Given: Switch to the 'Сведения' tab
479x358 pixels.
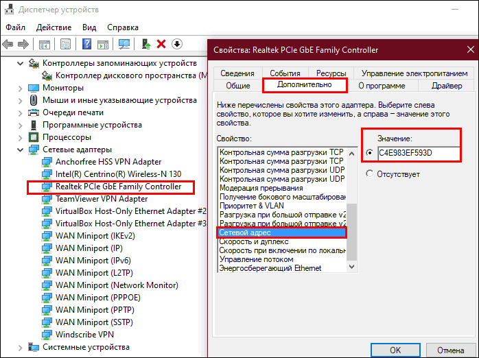Looking at the screenshot, I should point(237,73).
